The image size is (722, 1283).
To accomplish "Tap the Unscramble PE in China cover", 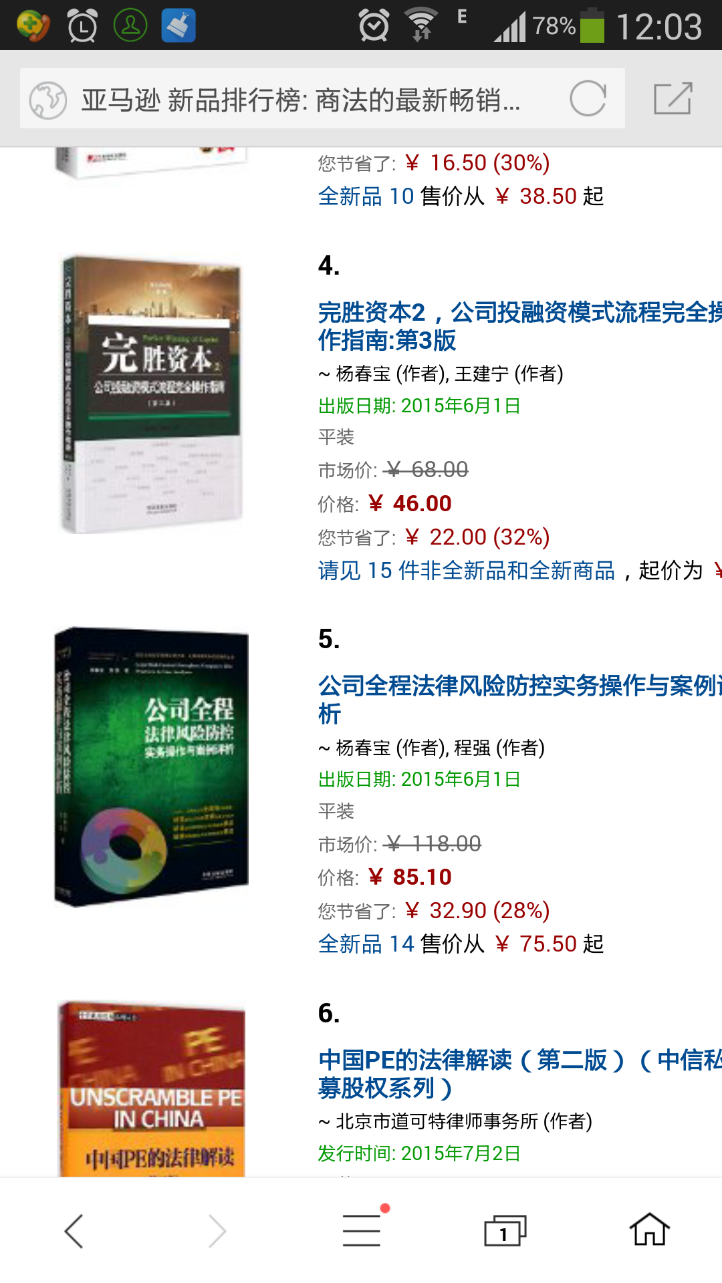I will point(152,1089).
